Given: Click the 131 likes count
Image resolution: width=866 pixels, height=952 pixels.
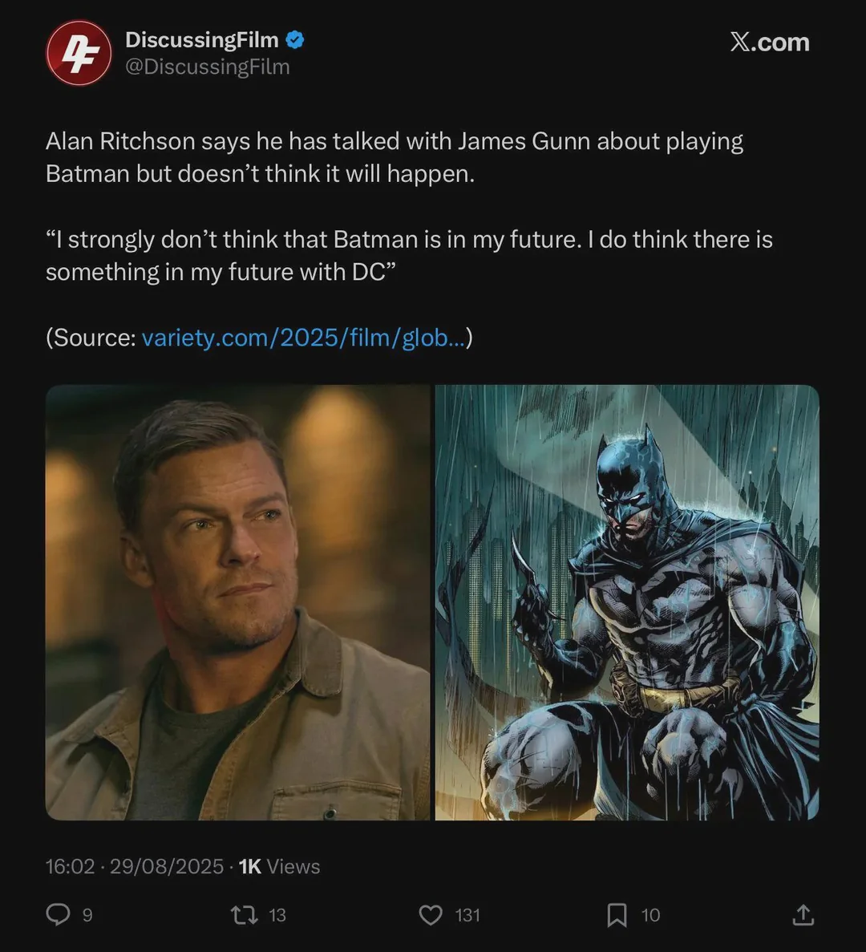Looking at the screenshot, I should [467, 915].
